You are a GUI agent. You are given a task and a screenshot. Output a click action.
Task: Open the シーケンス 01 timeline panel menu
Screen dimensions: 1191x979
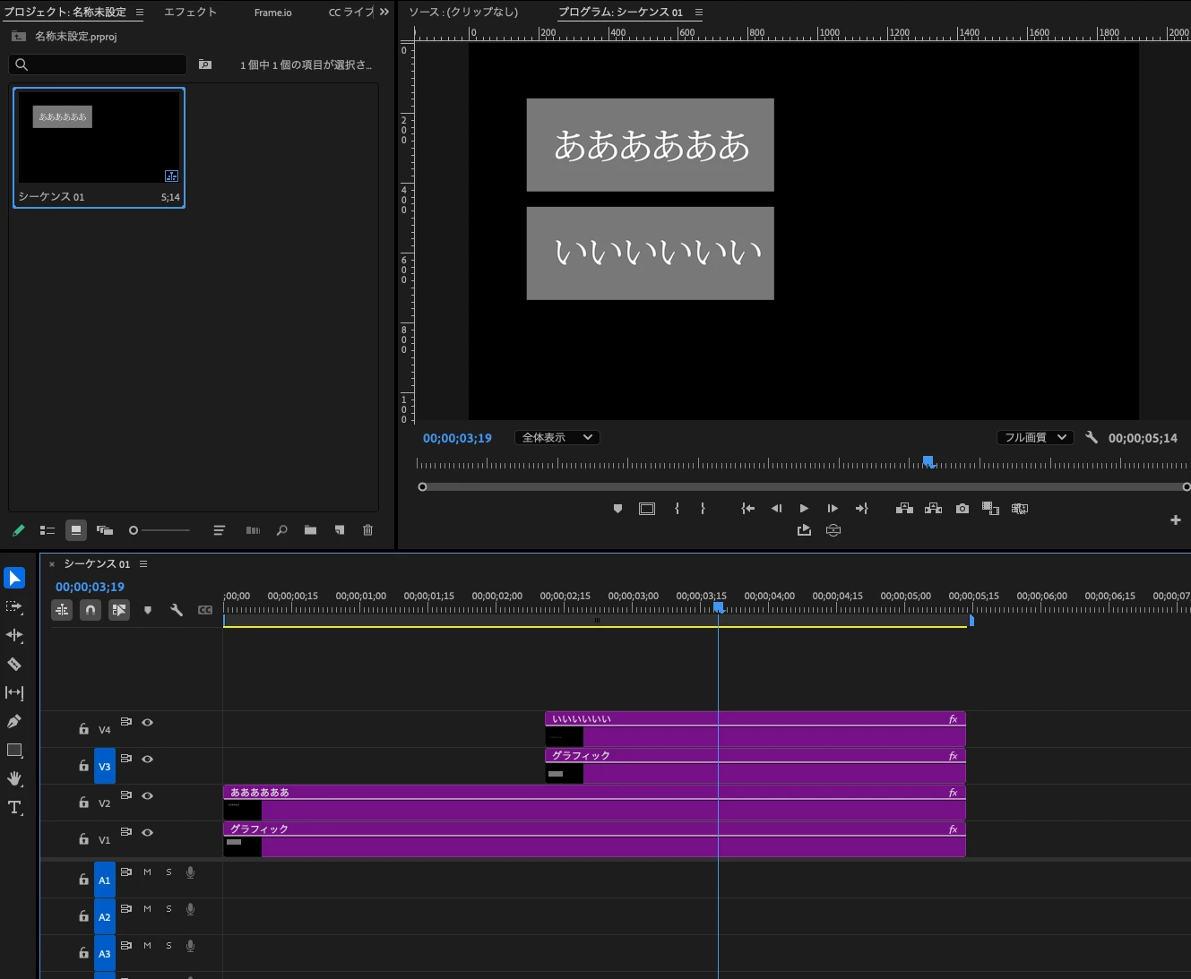(143, 563)
